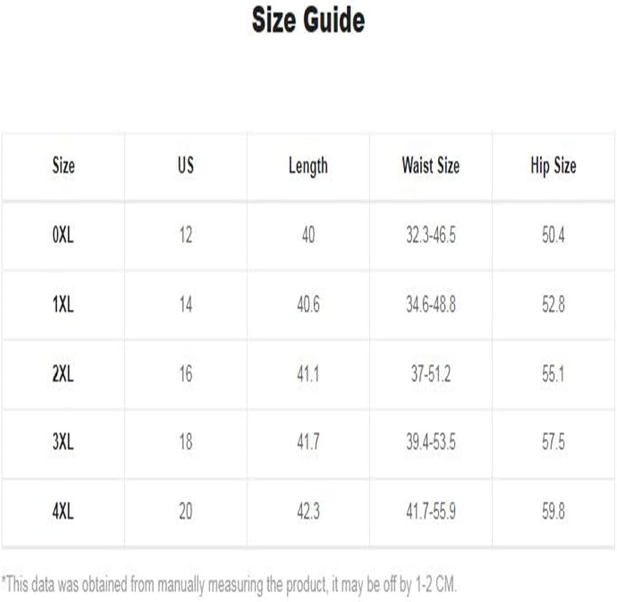This screenshot has width=617, height=602.
Task: Select the Hip Size column header
Action: coord(553,166)
